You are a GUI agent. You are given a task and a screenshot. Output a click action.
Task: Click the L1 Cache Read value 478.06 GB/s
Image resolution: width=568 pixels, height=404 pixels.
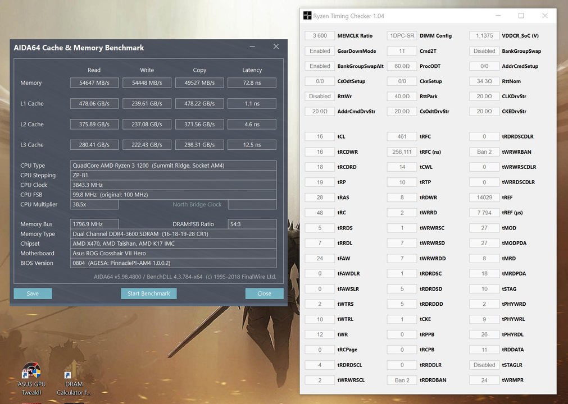click(x=94, y=103)
